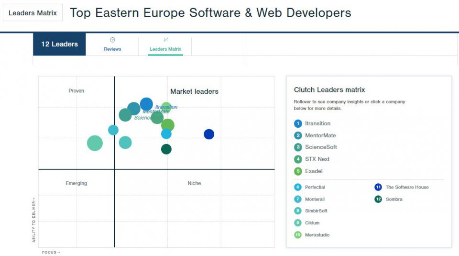Open Exadel company details in the legend
Viewport: 459px width, 256px height.
tap(314, 171)
